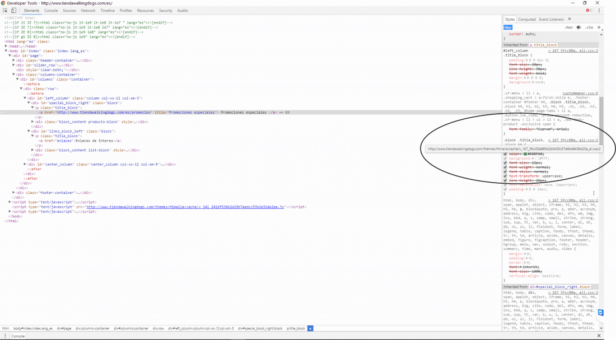616x340 pixels.
Task: Open the Profiles panel tab
Action: point(125,11)
